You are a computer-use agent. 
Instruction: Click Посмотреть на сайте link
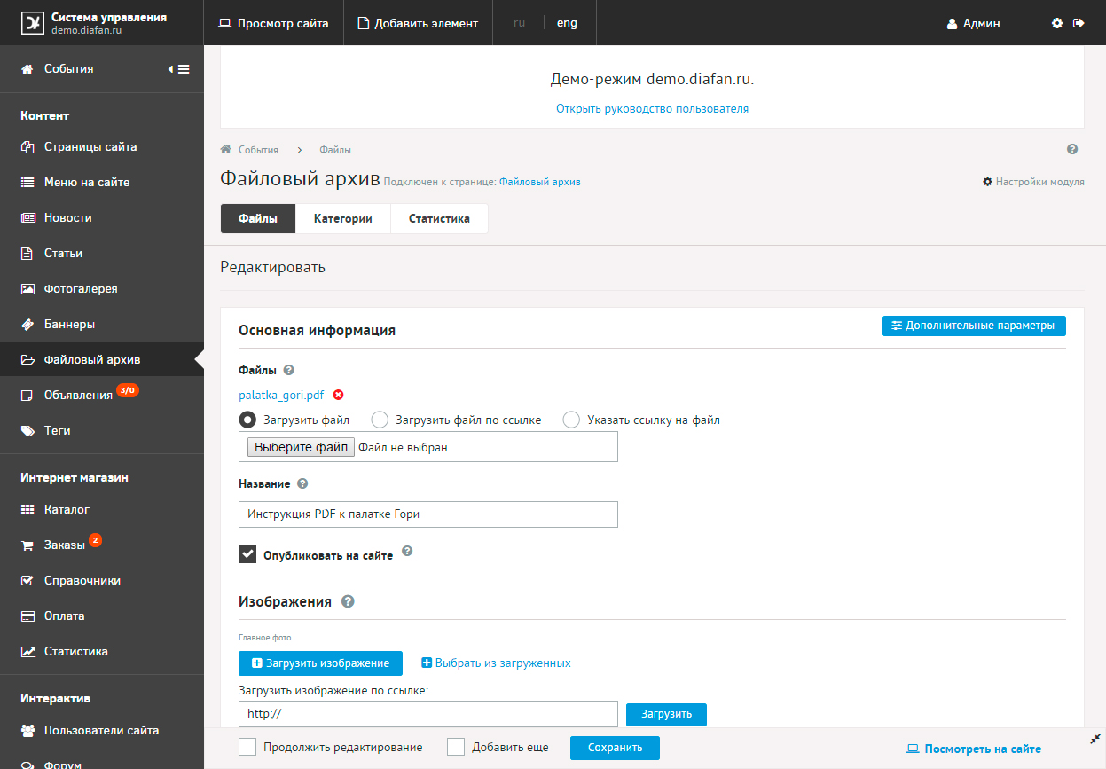point(974,749)
